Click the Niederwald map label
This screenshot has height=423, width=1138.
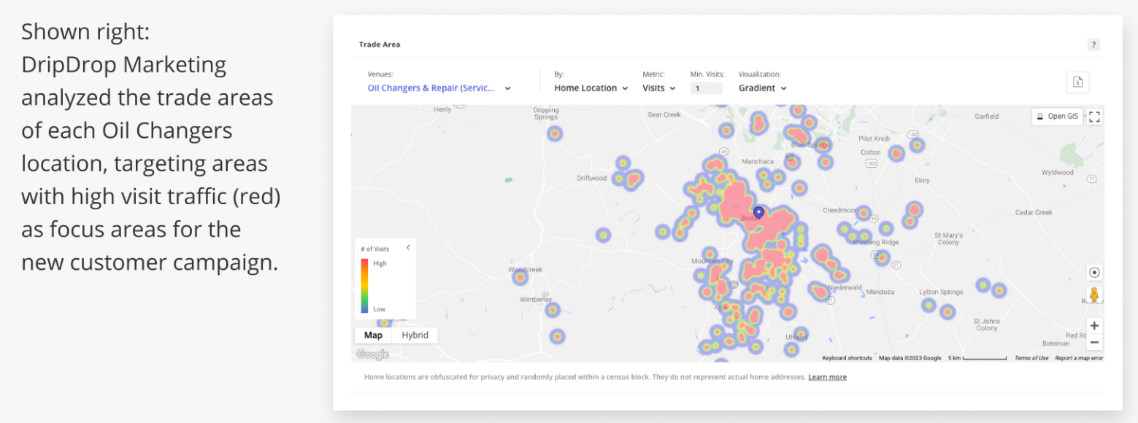pos(845,288)
